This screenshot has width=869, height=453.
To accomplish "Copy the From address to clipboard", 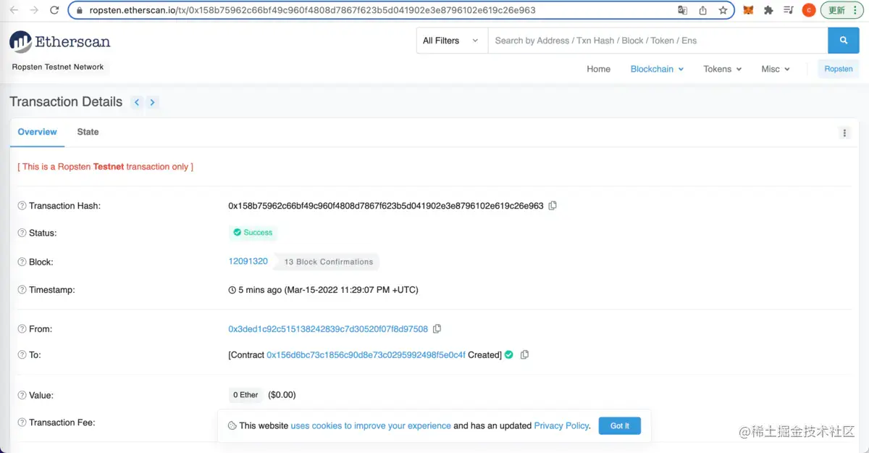I will (437, 329).
